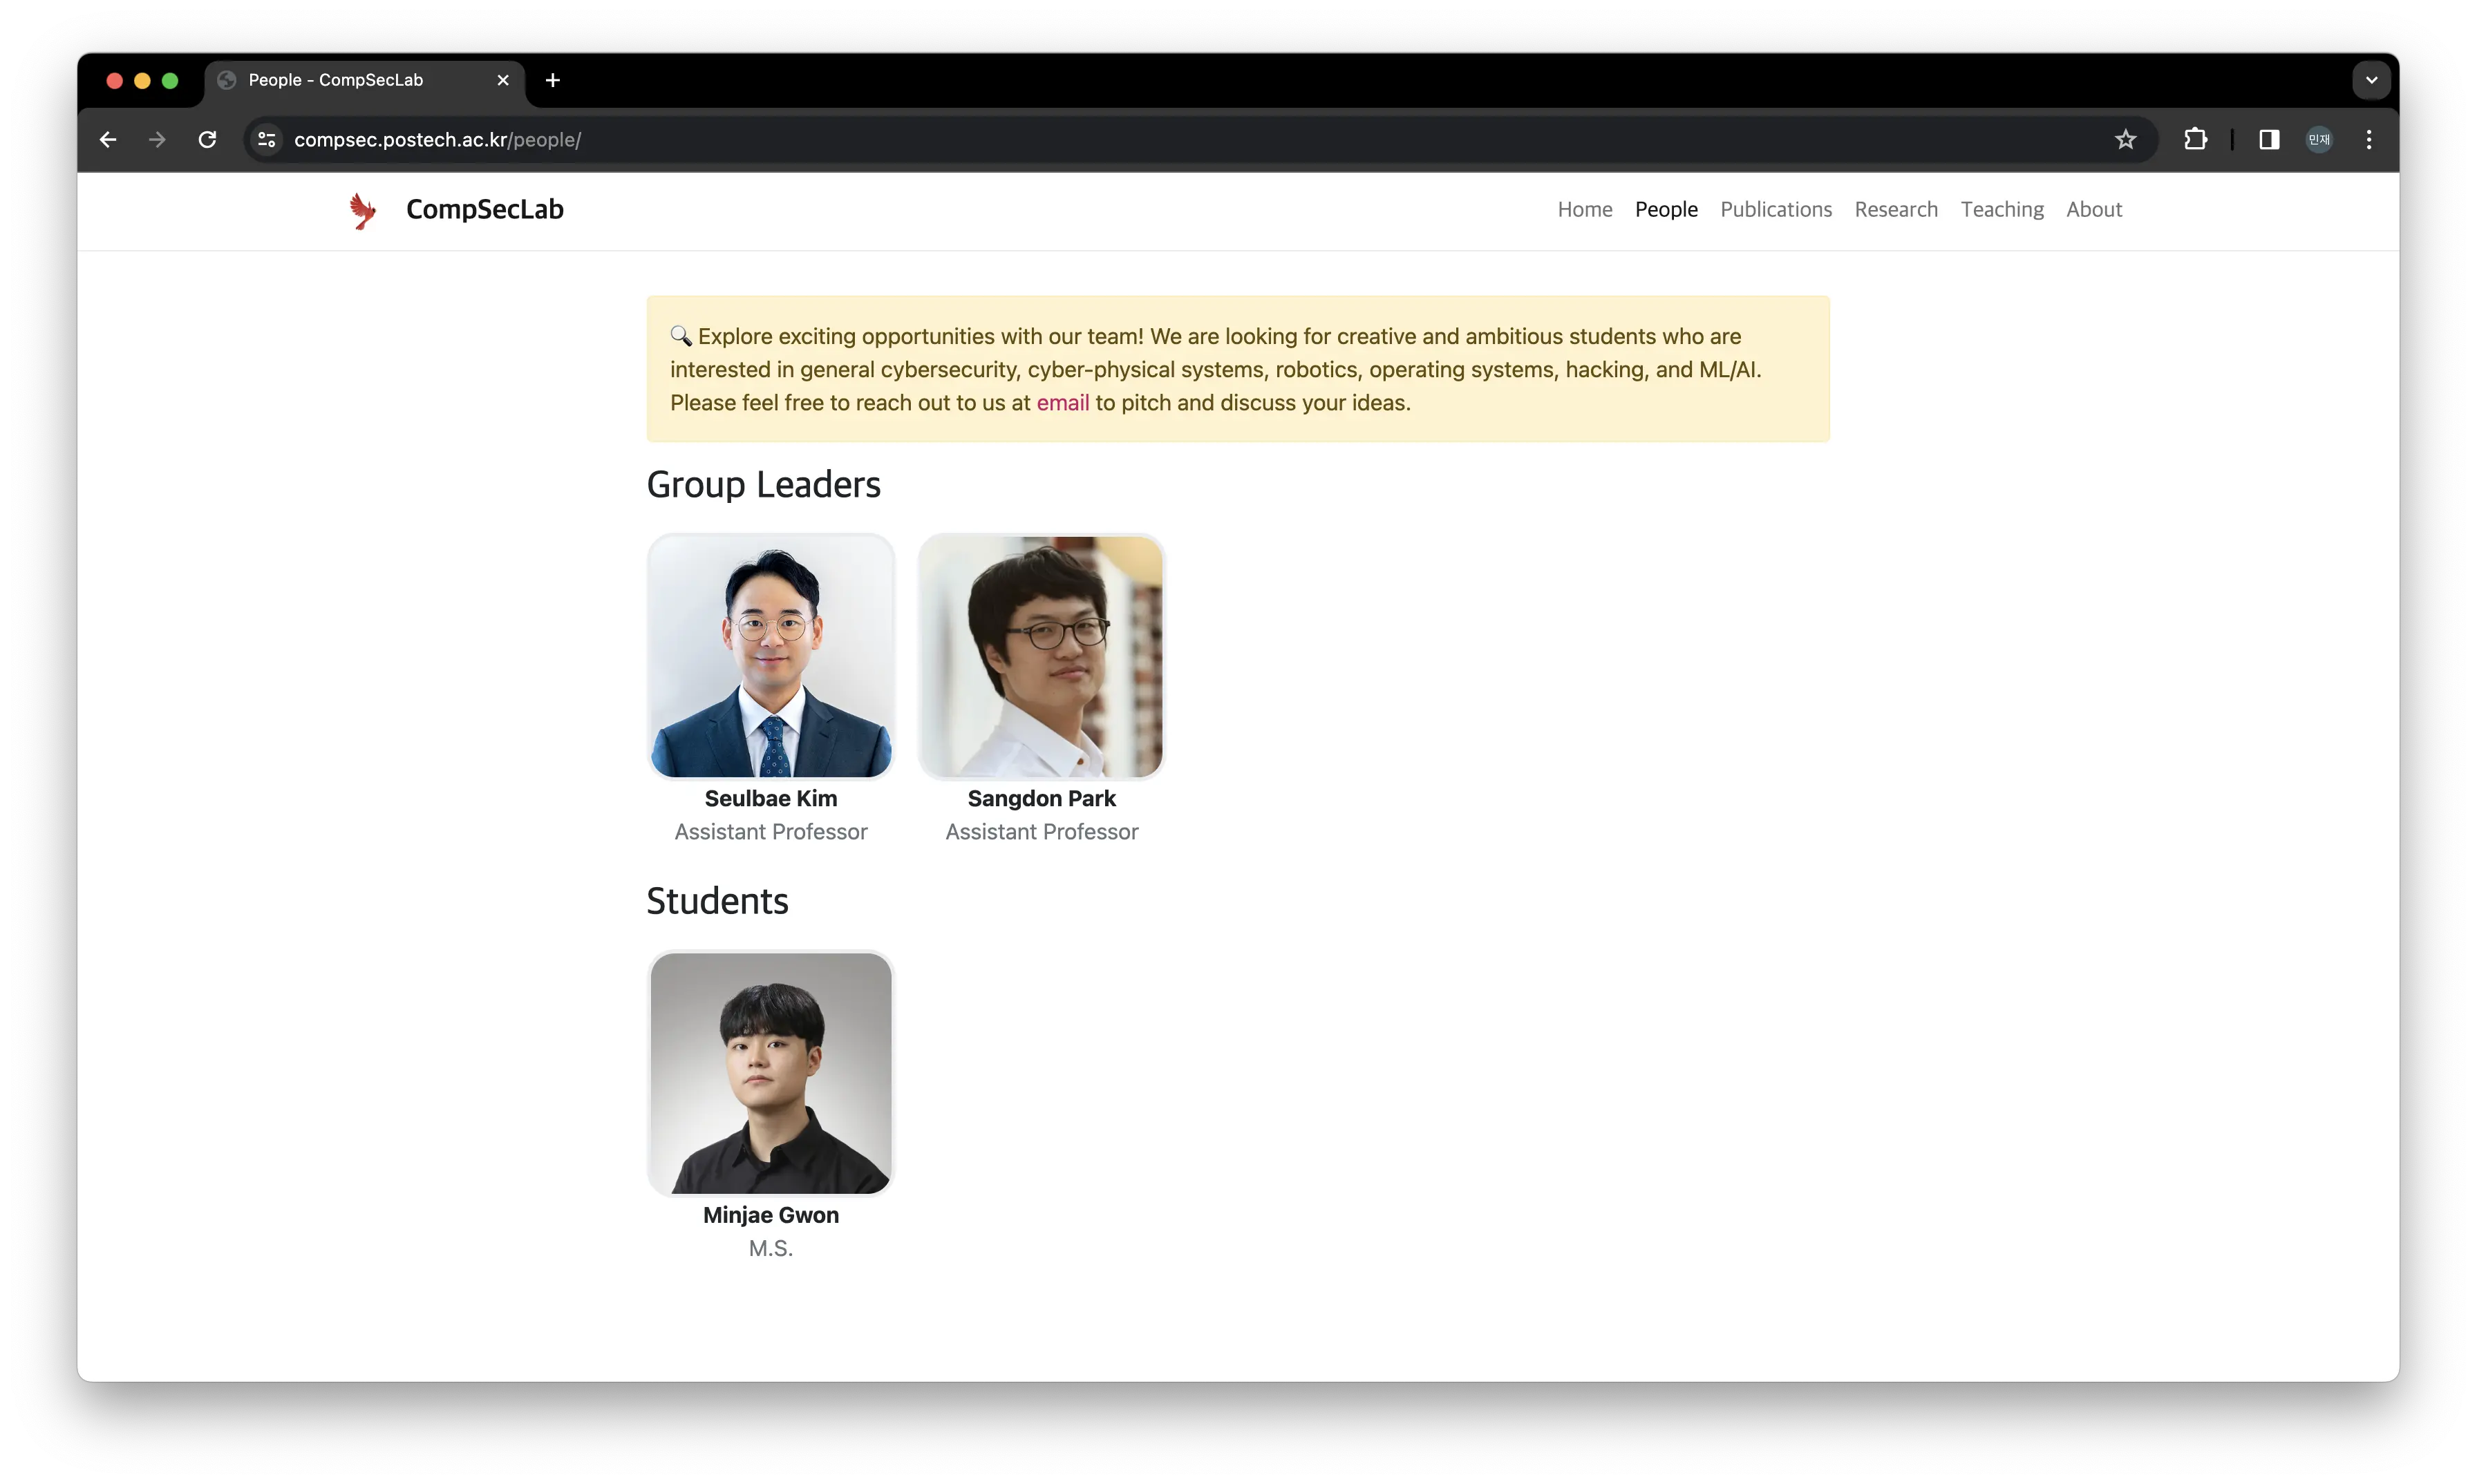This screenshot has width=2477, height=1484.
Task: Close the People - CompSecLab tab
Action: point(503,80)
